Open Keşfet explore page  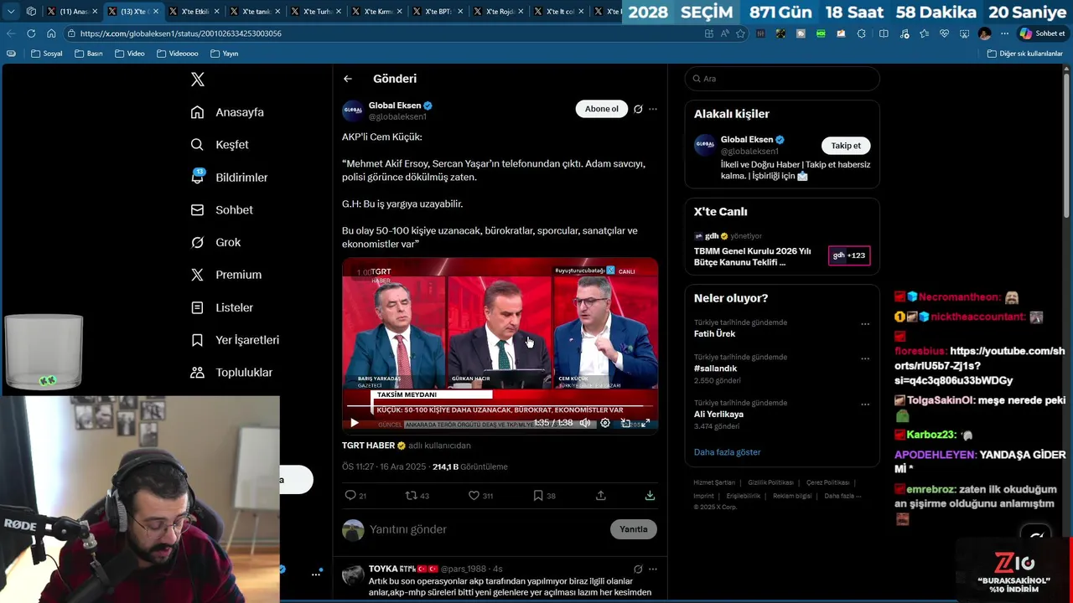pyautogui.click(x=220, y=145)
